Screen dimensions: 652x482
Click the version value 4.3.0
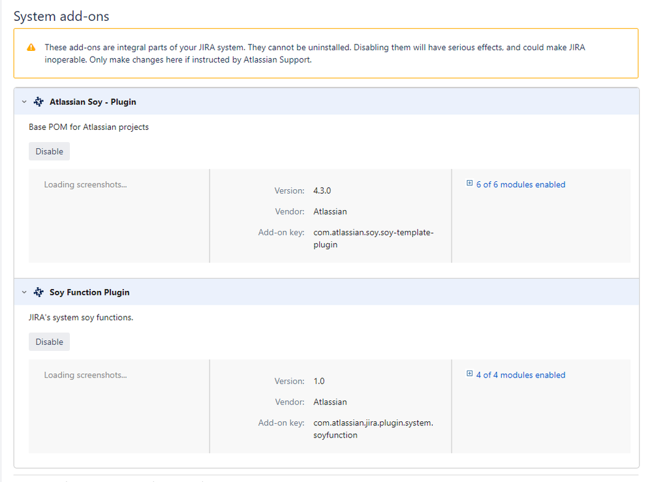click(322, 190)
